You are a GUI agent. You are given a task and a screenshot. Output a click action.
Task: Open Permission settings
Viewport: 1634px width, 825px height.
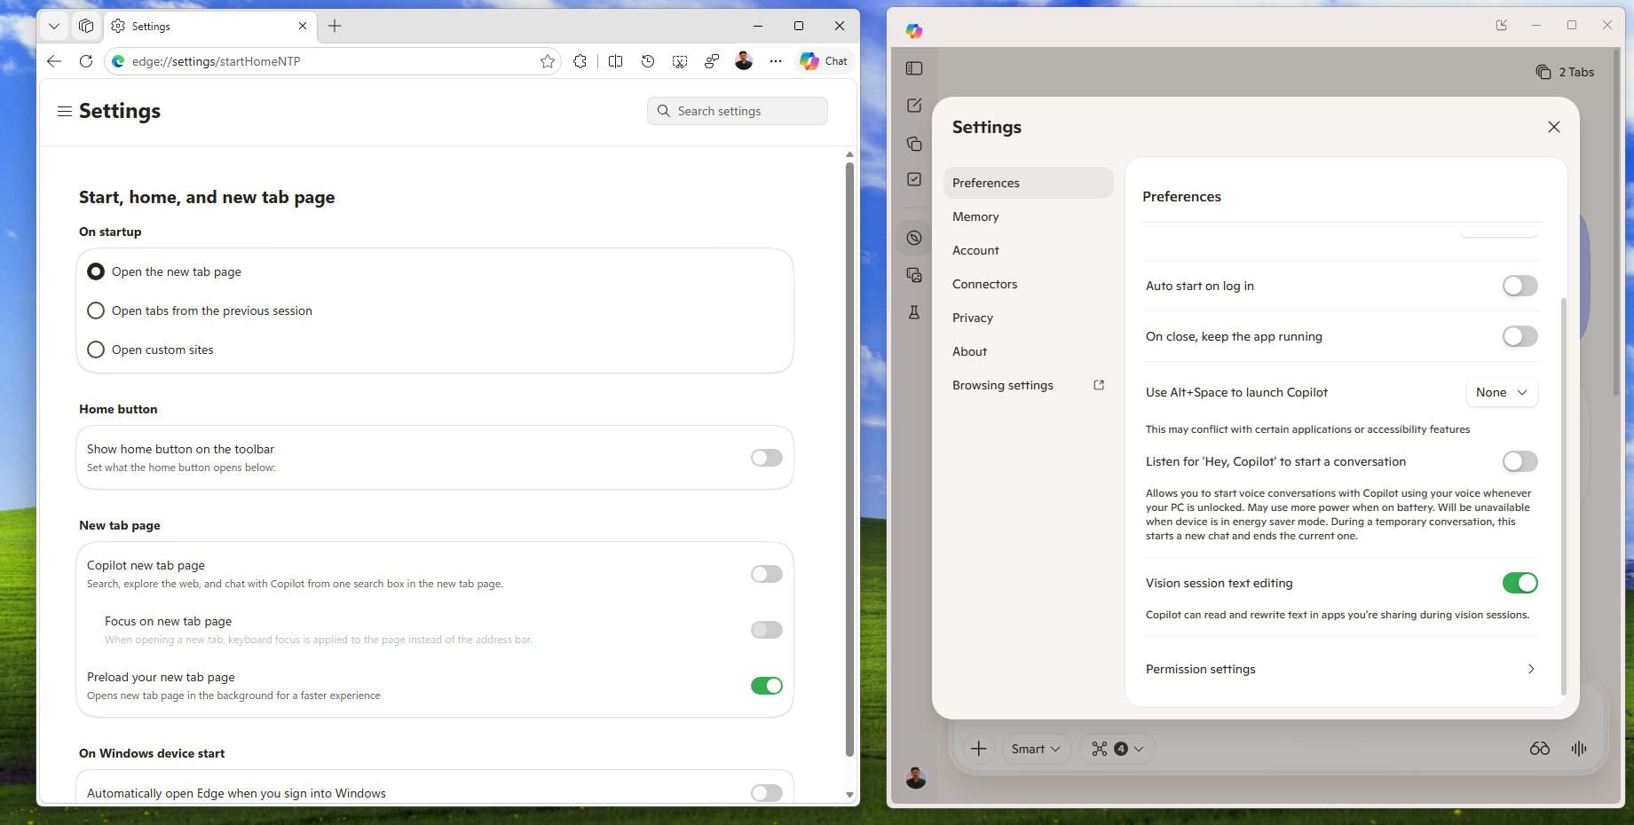[1340, 669]
